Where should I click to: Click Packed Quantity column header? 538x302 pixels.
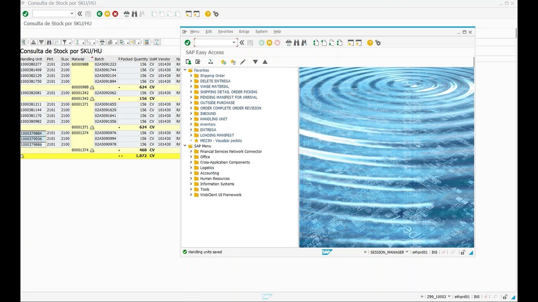[133, 59]
